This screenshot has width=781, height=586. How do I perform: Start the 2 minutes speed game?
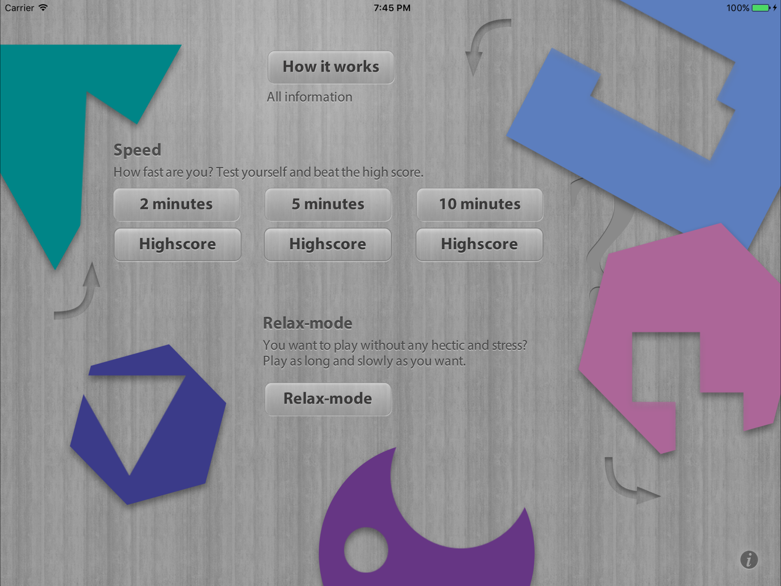pyautogui.click(x=177, y=205)
